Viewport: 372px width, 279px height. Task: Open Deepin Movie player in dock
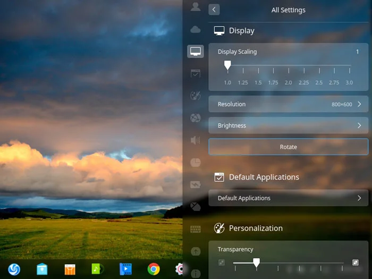[x=126, y=269]
